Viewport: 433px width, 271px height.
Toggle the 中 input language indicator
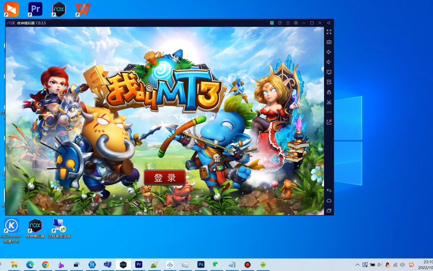coord(402,265)
